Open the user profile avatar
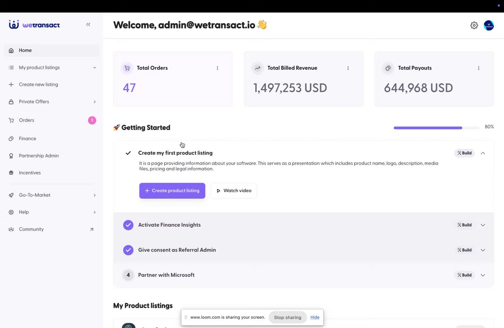This screenshot has height=328, width=504. 489,25
